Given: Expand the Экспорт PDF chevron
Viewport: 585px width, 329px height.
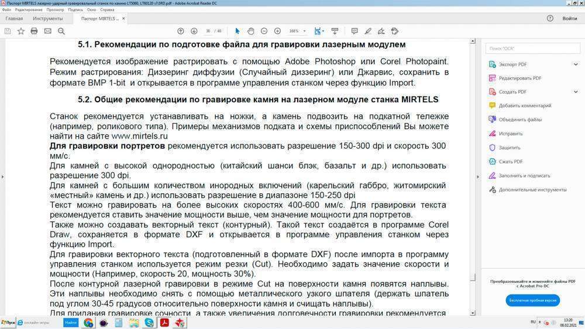Looking at the screenshot, I should (576, 64).
